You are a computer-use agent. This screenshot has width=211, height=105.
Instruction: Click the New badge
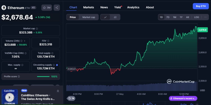pos(24,90)
